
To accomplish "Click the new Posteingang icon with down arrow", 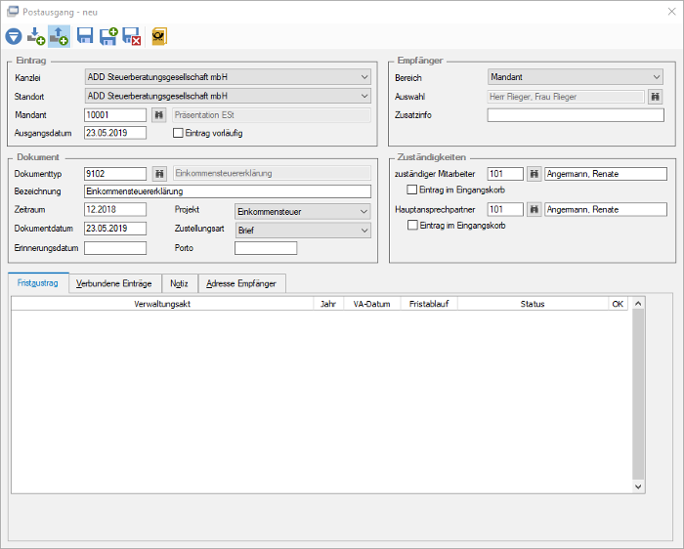I will [x=36, y=36].
